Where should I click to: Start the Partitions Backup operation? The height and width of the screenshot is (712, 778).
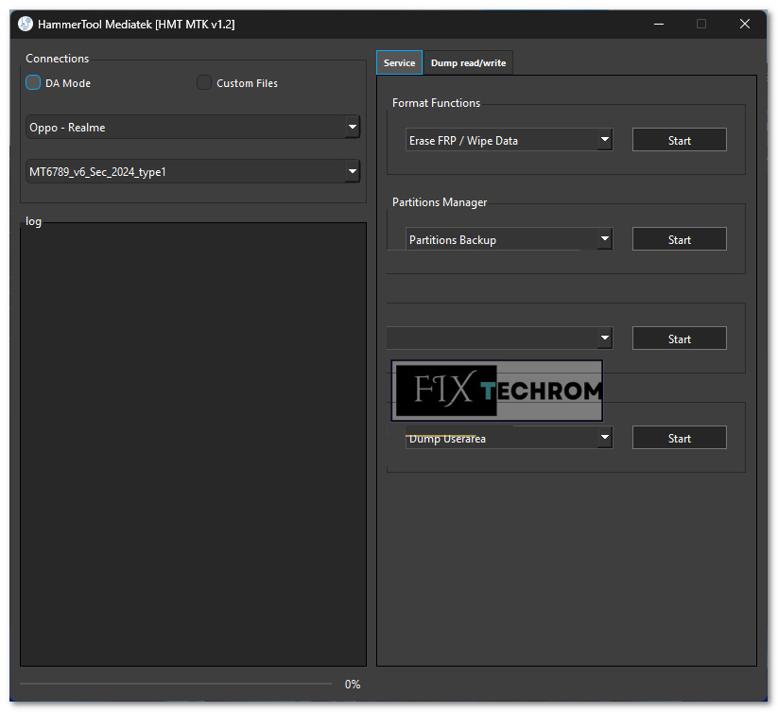point(680,239)
